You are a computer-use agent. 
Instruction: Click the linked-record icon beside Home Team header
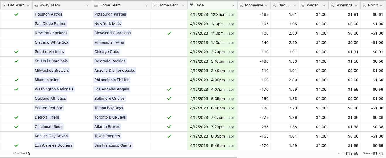96,5
